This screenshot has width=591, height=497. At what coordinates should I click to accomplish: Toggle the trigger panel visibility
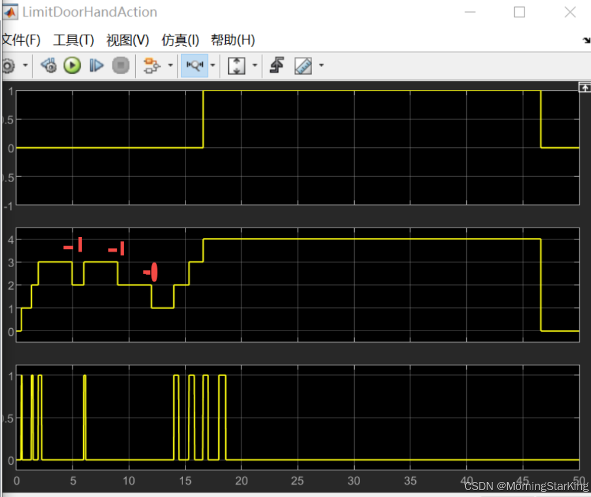(276, 65)
